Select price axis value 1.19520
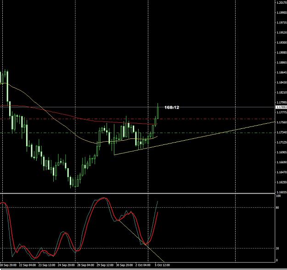This screenshot has height=270, width=287. tap(281, 33)
